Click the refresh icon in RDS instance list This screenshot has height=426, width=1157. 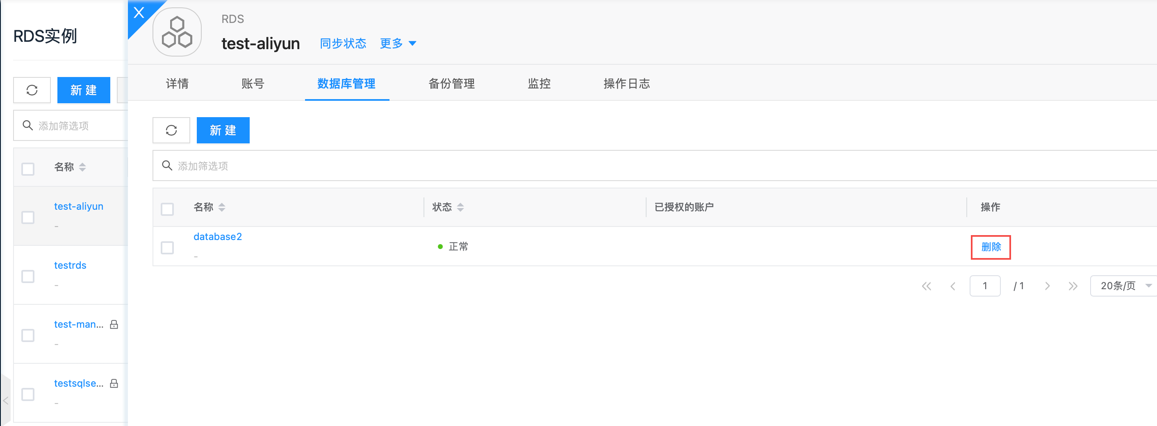[x=32, y=90]
